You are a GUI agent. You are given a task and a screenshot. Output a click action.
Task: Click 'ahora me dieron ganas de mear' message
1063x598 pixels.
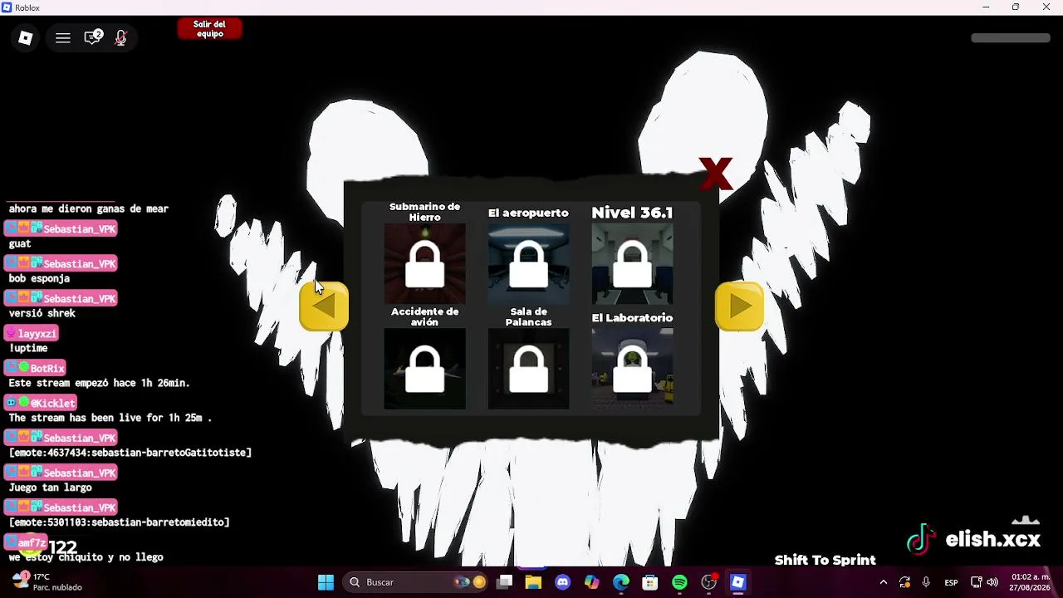[x=89, y=208]
